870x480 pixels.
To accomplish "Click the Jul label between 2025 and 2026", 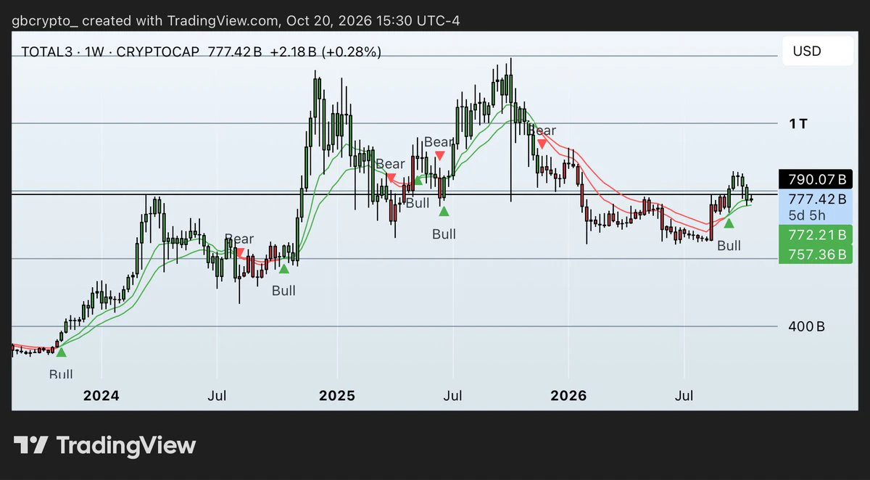I will coord(453,396).
